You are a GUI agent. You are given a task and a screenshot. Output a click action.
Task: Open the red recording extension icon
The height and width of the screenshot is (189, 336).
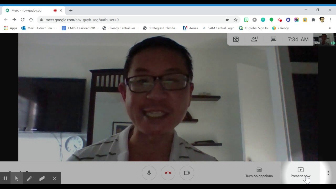[280, 20]
